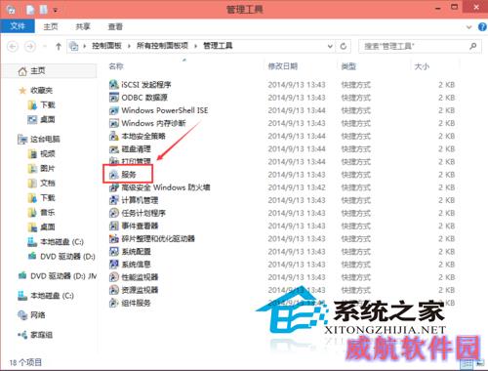Click the Back navigation arrow
The image size is (488, 371).
13,46
